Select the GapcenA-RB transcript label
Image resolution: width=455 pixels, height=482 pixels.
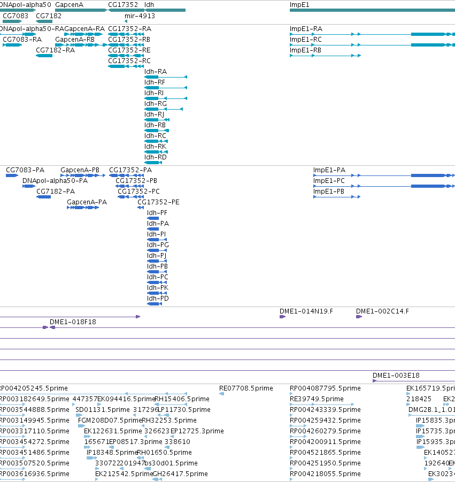[x=75, y=40]
